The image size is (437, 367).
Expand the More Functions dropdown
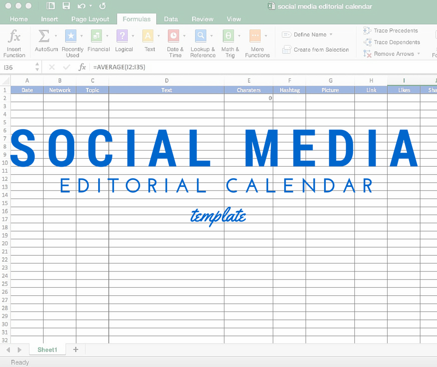tap(266, 36)
